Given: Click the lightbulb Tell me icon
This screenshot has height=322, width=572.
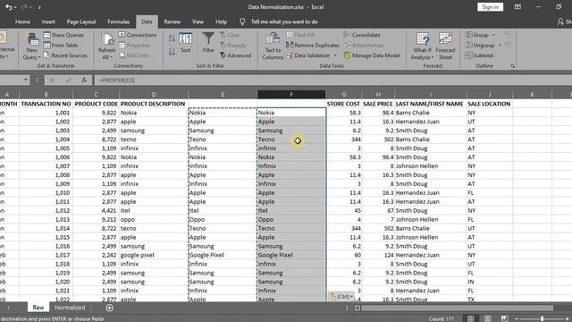Looking at the screenshot, I should (242, 21).
